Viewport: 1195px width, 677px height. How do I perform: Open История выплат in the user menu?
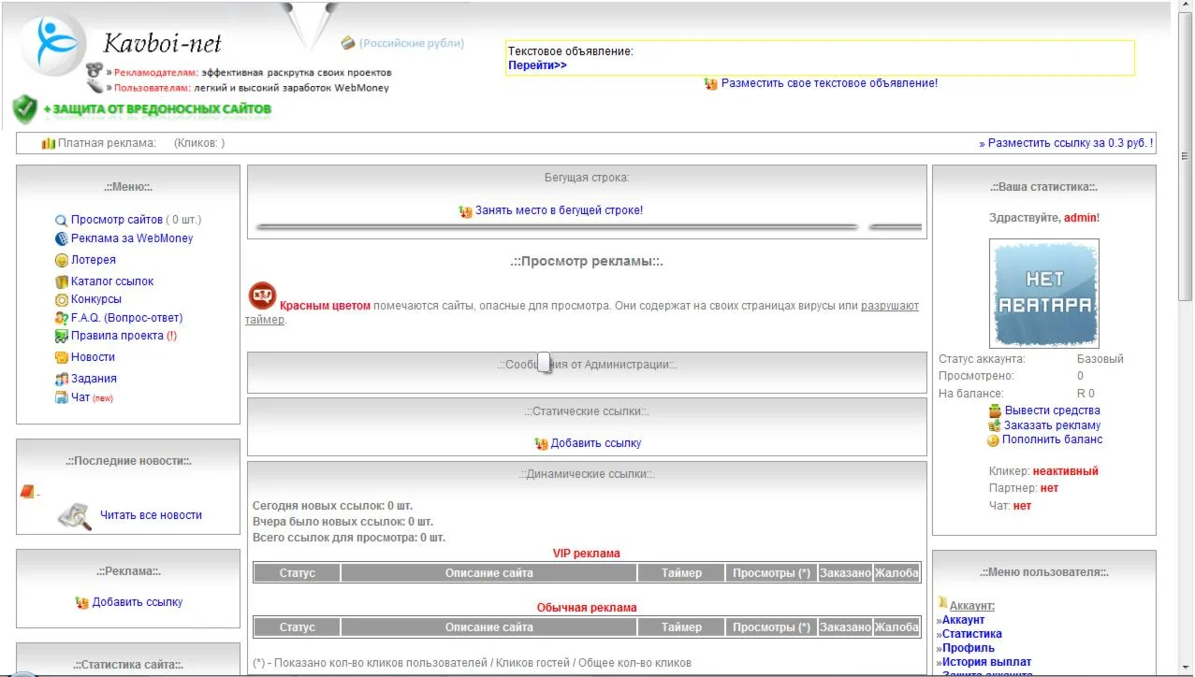point(986,662)
